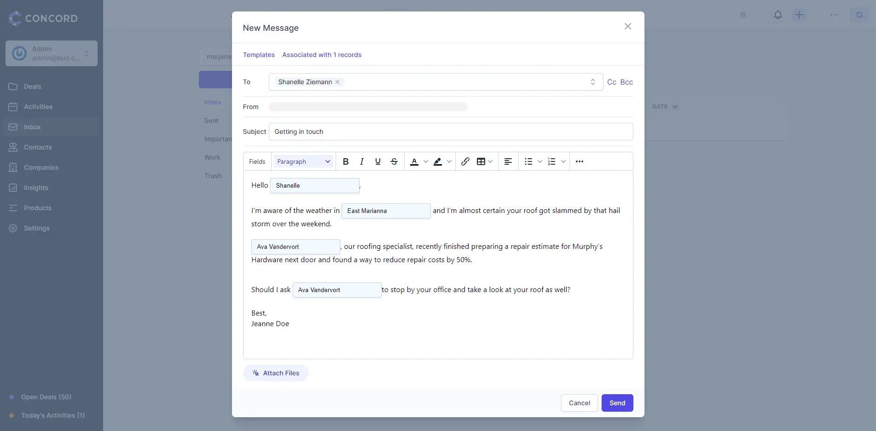Open Associated with 1 records
876x431 pixels.
322,55
